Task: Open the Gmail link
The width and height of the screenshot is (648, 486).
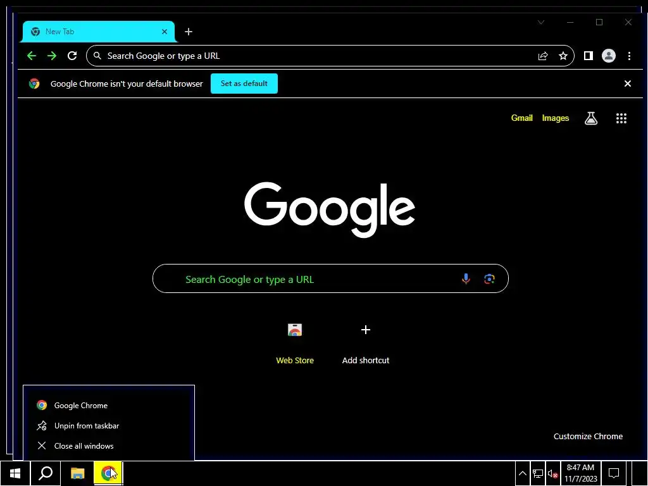Action: click(x=521, y=118)
